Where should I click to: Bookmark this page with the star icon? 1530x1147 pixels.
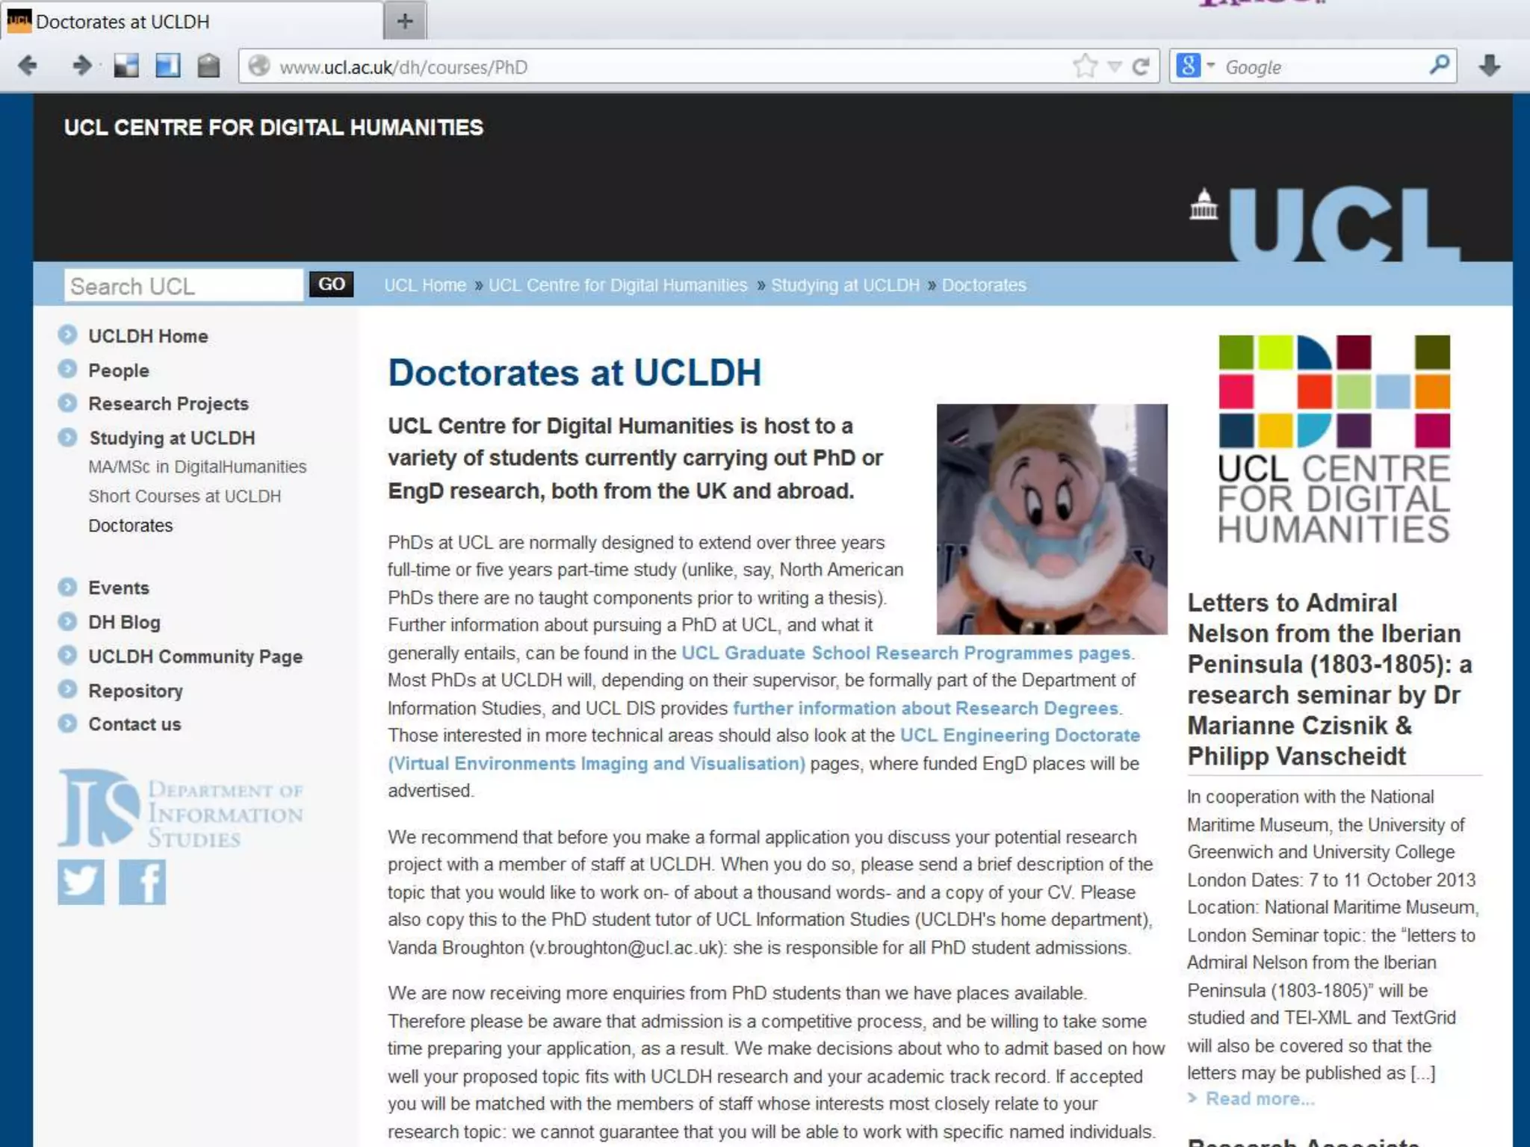pyautogui.click(x=1085, y=66)
